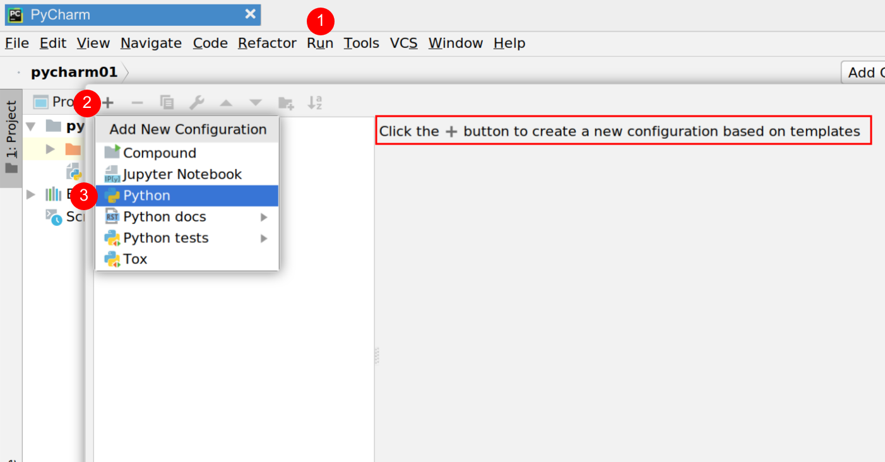Select Compound configuration type
The width and height of the screenshot is (885, 462).
(x=187, y=153)
